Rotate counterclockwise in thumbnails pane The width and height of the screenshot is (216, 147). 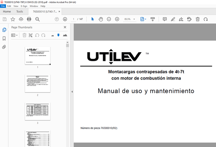pos(37,35)
